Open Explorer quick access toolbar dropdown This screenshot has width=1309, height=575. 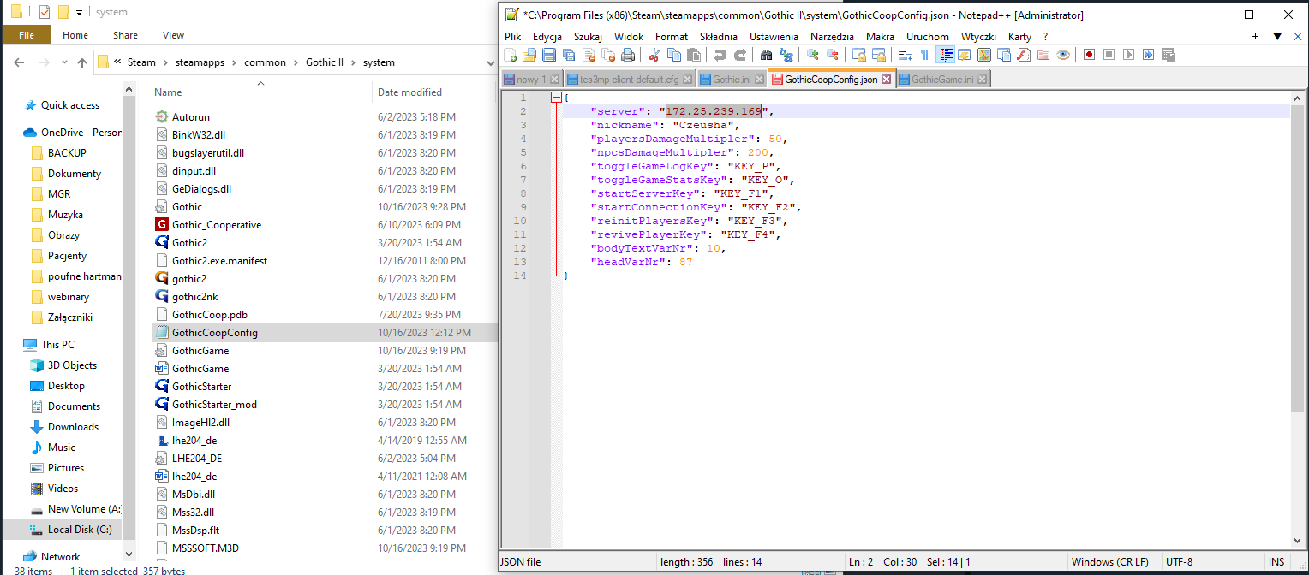coord(79,12)
